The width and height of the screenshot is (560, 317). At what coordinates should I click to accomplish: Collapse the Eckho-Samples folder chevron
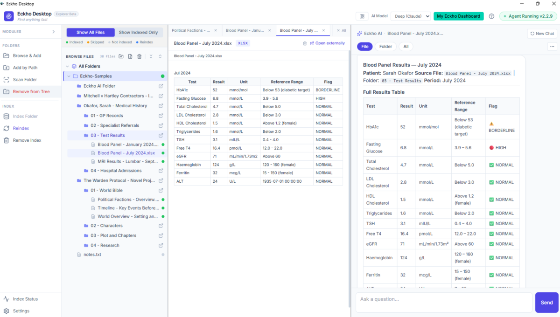pyautogui.click(x=69, y=76)
